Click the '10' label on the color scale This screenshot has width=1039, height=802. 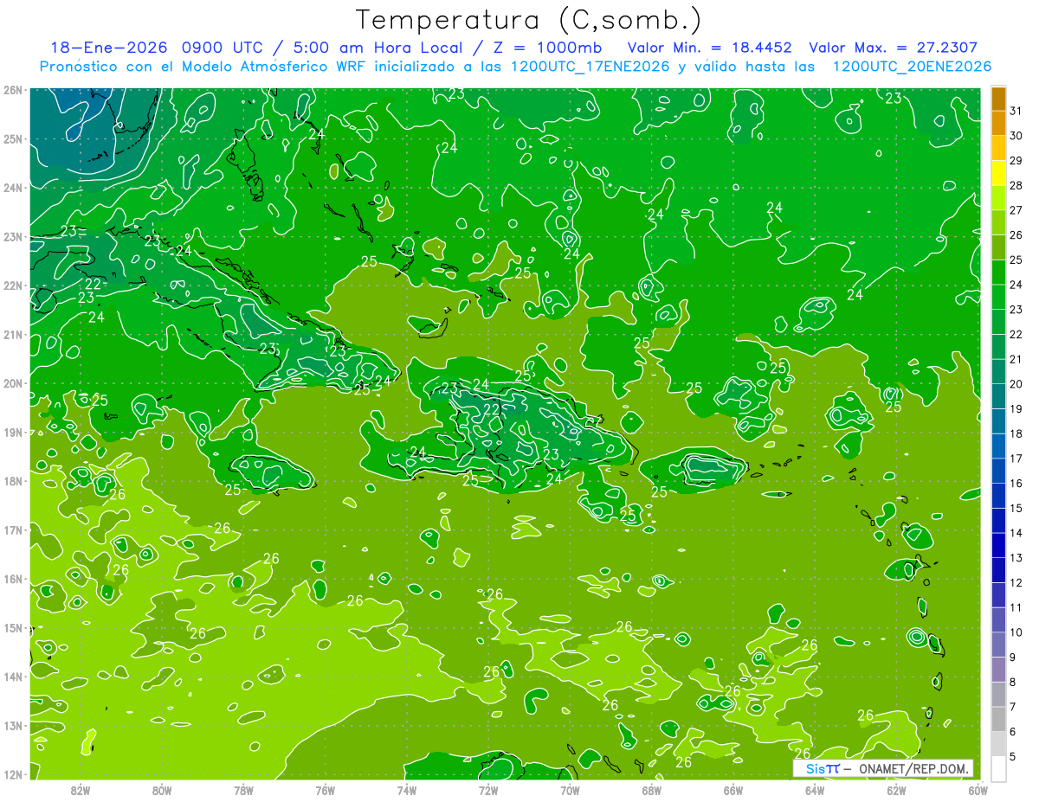pos(1016,632)
